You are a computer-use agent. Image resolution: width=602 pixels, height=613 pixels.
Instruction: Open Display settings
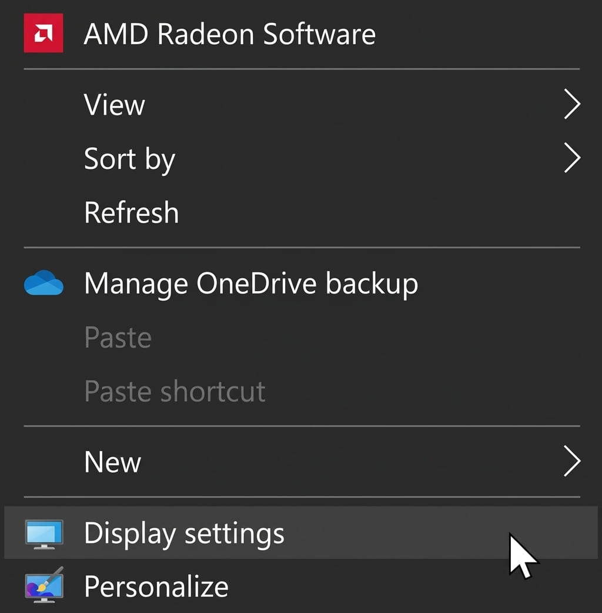301,532
